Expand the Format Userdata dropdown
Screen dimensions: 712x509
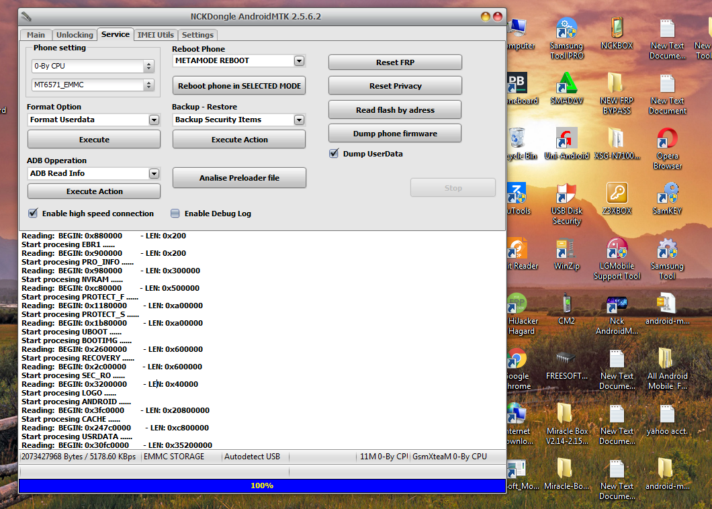coord(154,120)
